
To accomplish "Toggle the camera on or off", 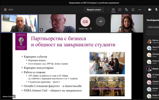I will pos(150,10).
